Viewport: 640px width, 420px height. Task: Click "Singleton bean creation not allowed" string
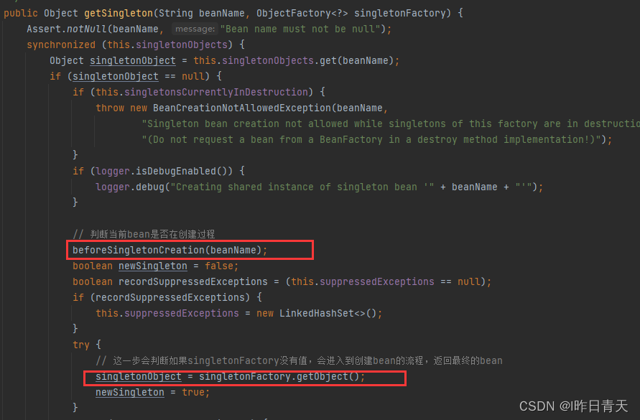391,123
